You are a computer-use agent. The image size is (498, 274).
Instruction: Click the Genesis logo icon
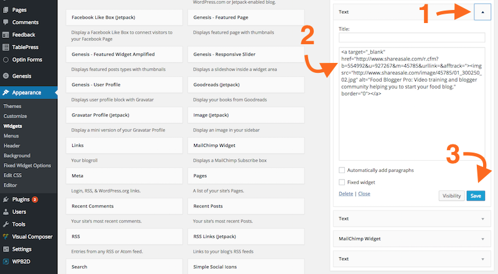click(x=6, y=76)
